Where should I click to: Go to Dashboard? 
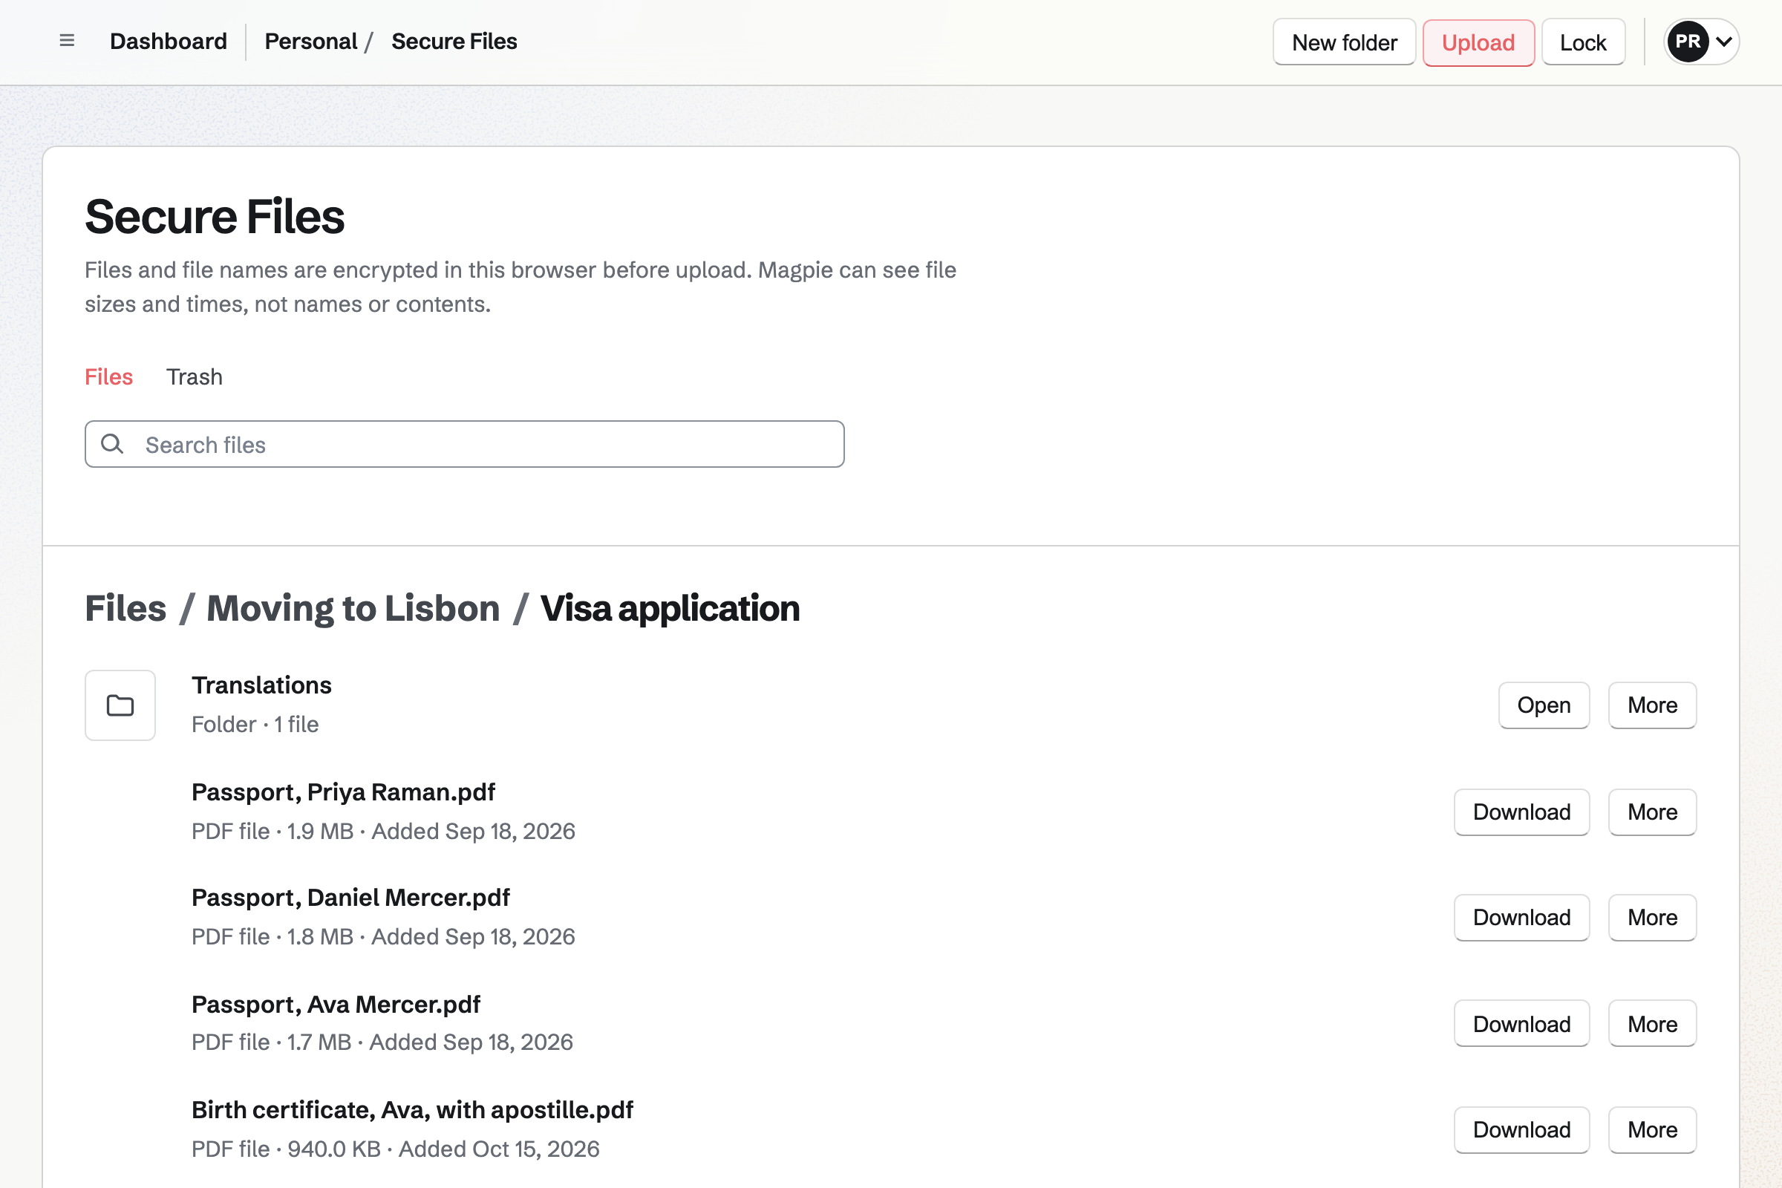pyautogui.click(x=169, y=42)
